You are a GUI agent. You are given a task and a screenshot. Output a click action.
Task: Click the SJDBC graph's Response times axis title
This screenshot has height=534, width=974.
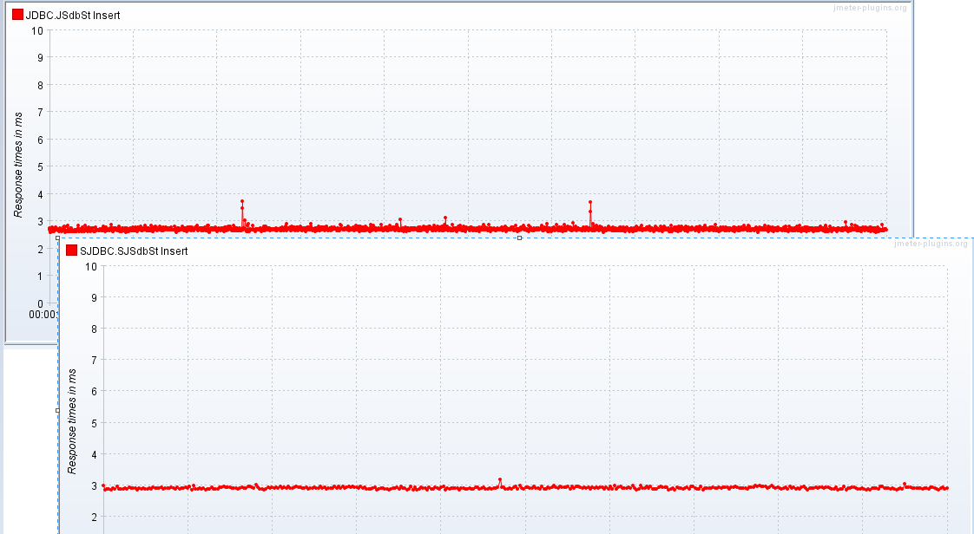coord(73,421)
